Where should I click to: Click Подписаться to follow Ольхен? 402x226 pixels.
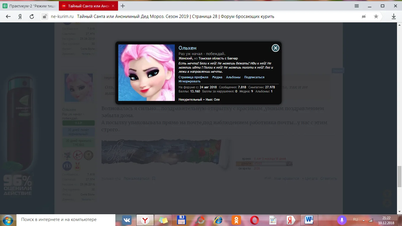tap(254, 77)
